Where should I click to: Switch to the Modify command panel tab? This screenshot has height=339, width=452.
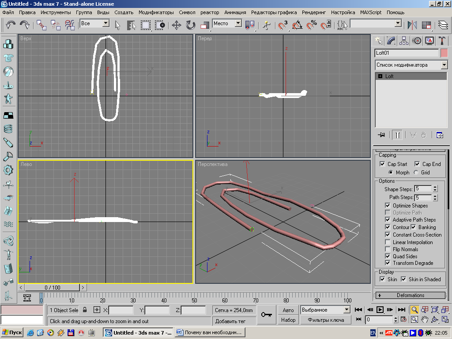[391, 41]
